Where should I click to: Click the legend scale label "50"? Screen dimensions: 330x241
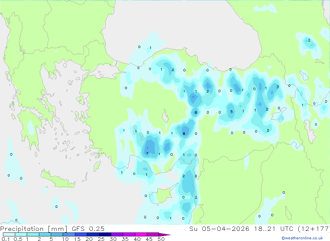(161, 239)
